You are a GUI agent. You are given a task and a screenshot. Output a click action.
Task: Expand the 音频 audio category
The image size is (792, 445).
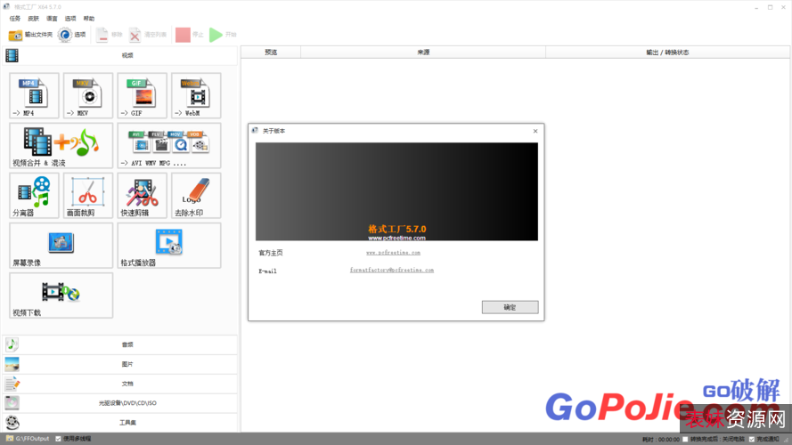119,344
